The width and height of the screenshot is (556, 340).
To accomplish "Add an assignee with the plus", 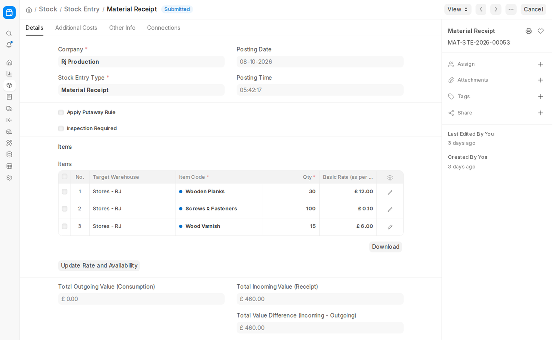I will (x=541, y=64).
